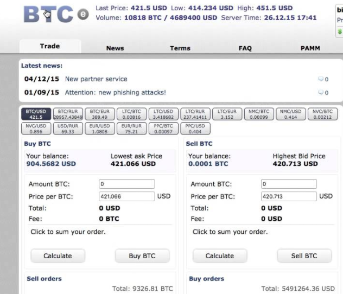Go to the PAMM tab

310,48
